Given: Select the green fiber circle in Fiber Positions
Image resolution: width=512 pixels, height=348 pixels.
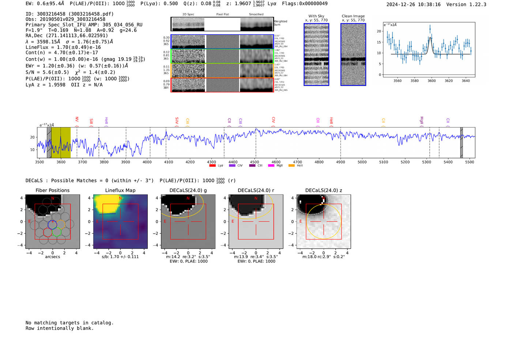Looking at the screenshot, I should 56,232.
